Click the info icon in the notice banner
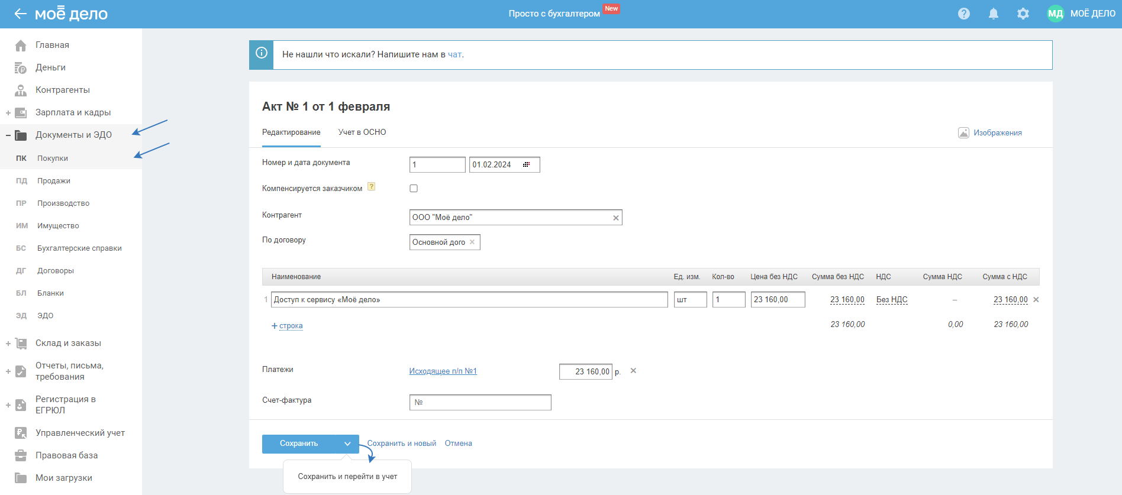The width and height of the screenshot is (1122, 495). (262, 53)
